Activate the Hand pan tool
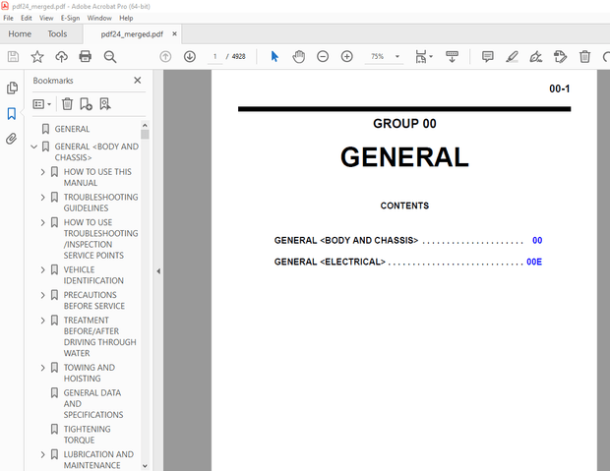610x471 pixels. [x=298, y=57]
